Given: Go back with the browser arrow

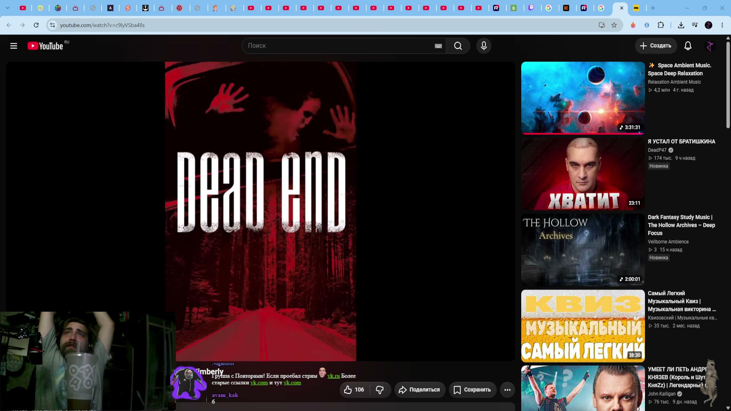Looking at the screenshot, I should (9, 25).
